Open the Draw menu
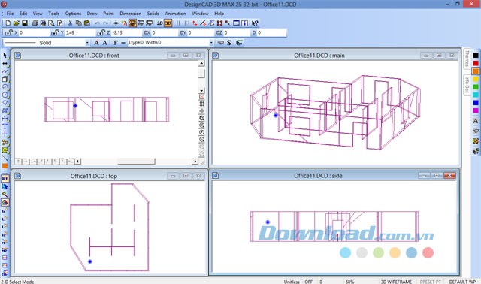Image resolution: width=481 pixels, height=284 pixels. click(92, 14)
